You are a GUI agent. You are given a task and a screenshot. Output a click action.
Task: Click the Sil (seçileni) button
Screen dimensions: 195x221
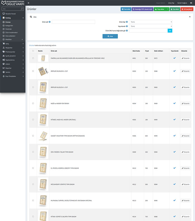[187, 9]
